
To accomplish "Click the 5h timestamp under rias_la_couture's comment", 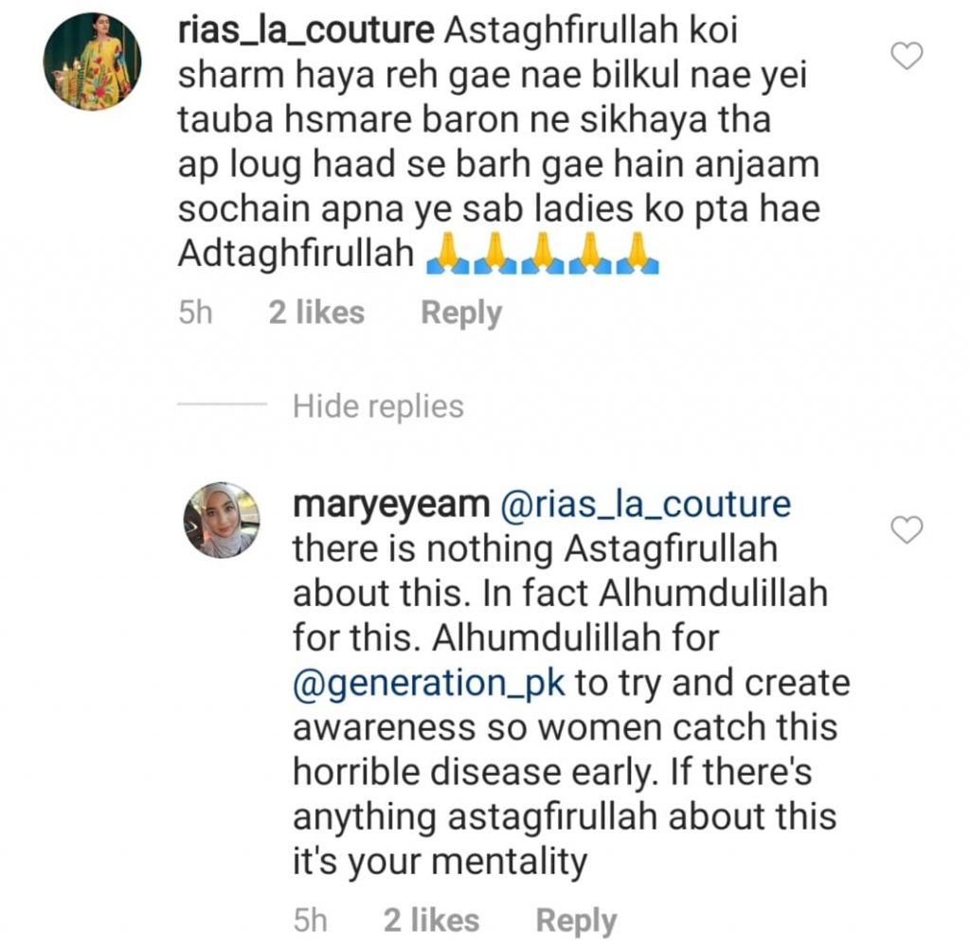I will (195, 313).
